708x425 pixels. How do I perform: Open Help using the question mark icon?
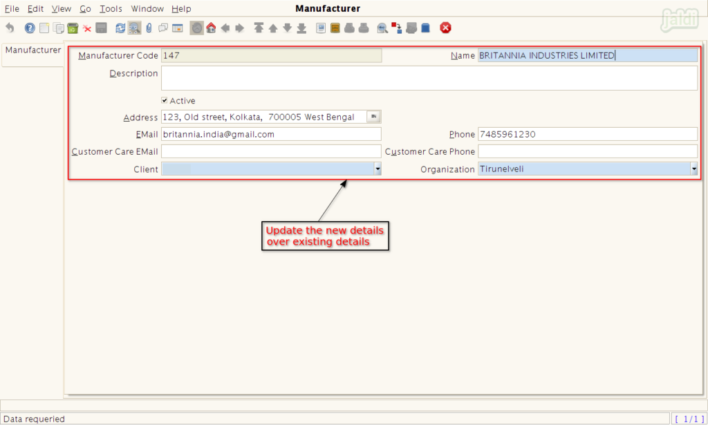pyautogui.click(x=30, y=28)
